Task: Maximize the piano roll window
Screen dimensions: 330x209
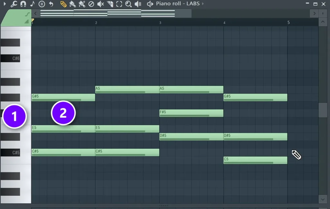Action: (x=315, y=4)
